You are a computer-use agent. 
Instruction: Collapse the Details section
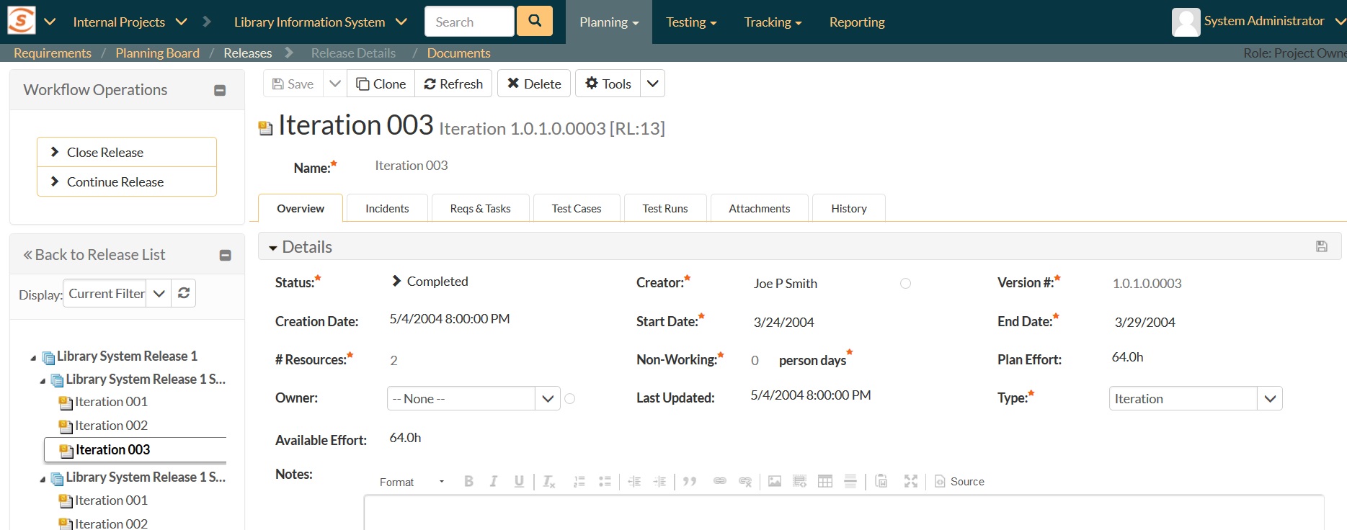[x=273, y=248]
